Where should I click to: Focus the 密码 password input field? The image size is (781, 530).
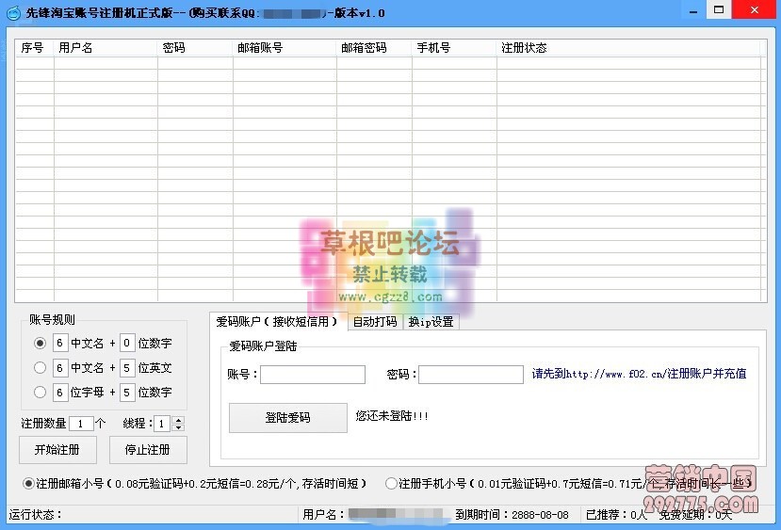[x=471, y=375]
